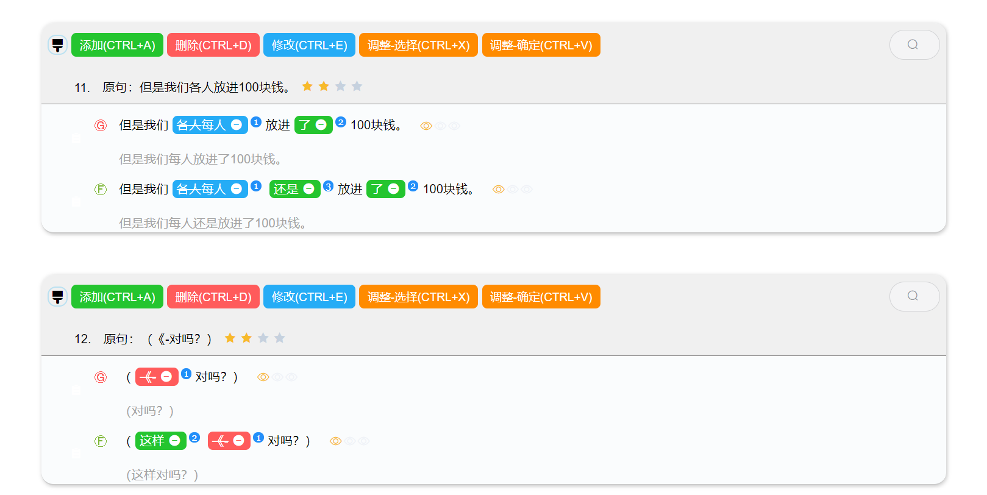Set sentence 11 rating to four stars
Viewport: 987px width, 495px height.
coord(357,87)
